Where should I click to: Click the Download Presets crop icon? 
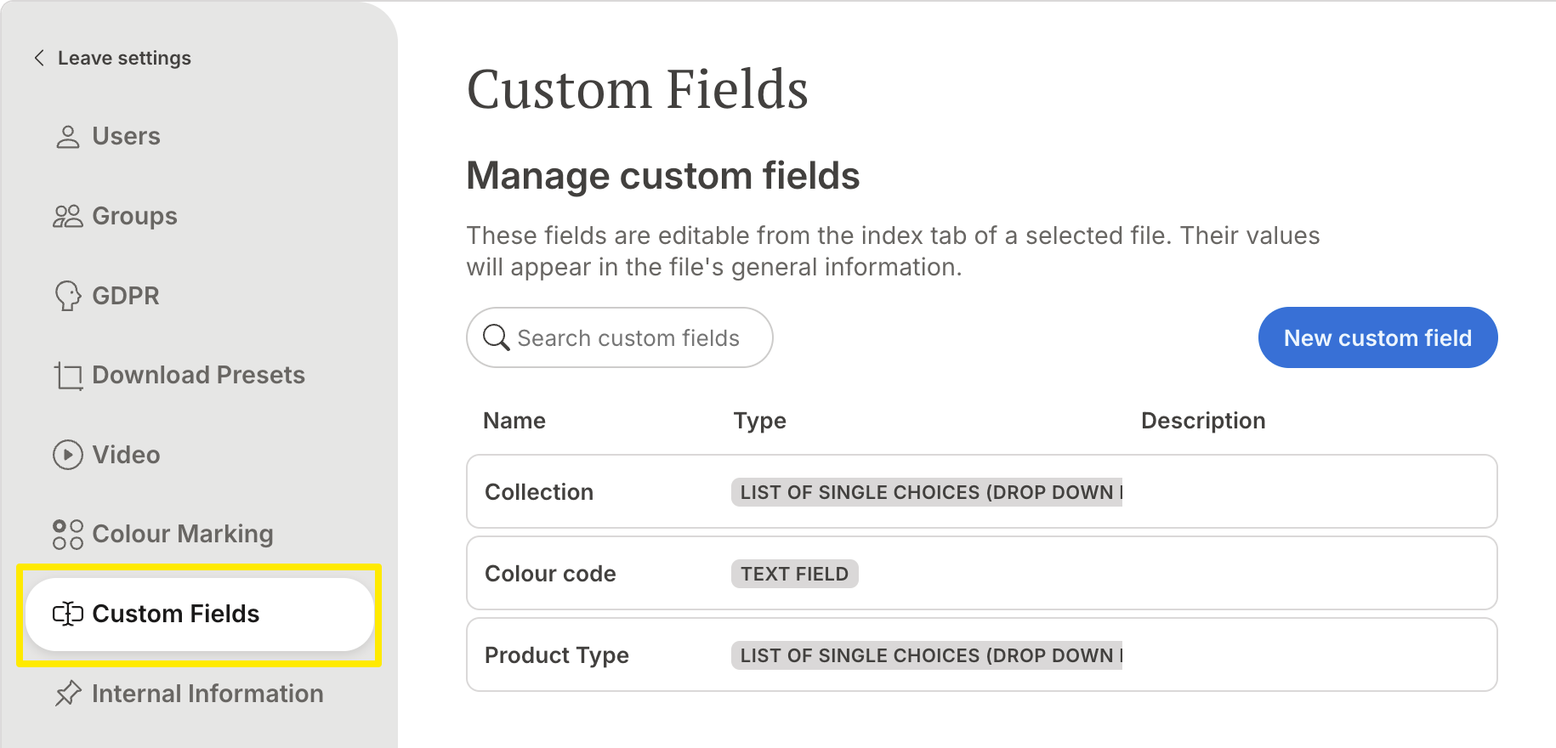[68, 376]
